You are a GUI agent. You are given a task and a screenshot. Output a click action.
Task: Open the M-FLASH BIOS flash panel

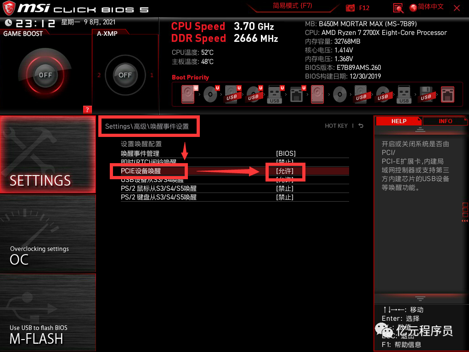click(48, 312)
